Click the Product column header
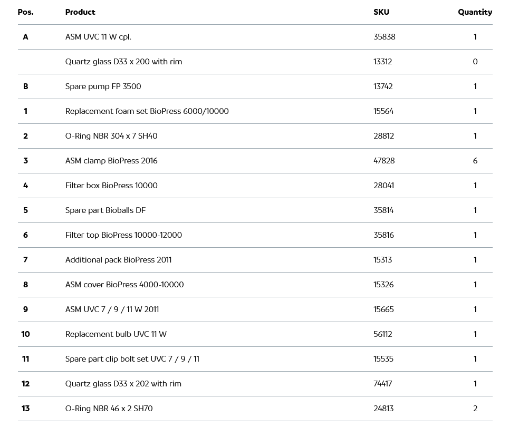 coord(80,12)
